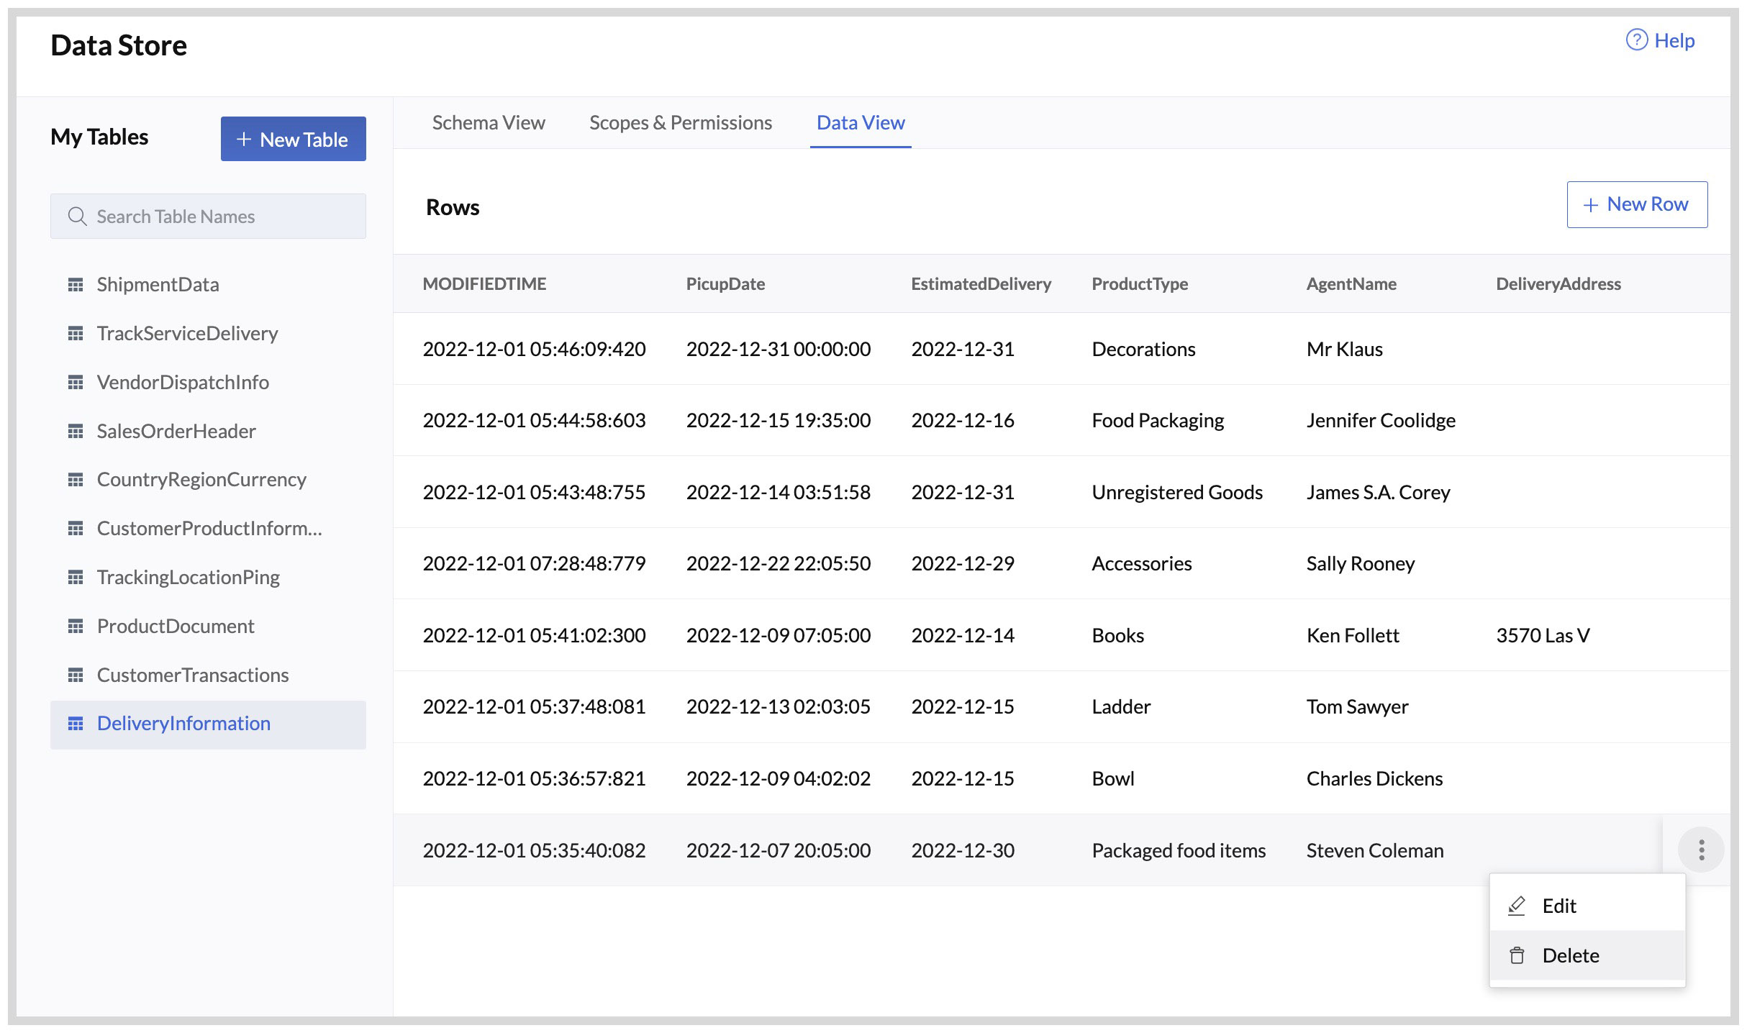Screen dimensions: 1747x1033
Task: Click the table icon beside ProductDocument
Action: pyautogui.click(x=77, y=626)
